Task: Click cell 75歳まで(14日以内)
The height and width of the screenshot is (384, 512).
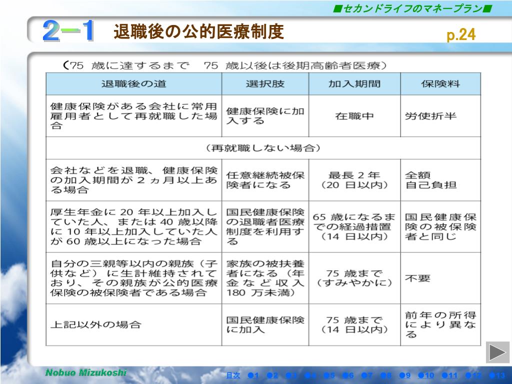Action: tap(354, 324)
